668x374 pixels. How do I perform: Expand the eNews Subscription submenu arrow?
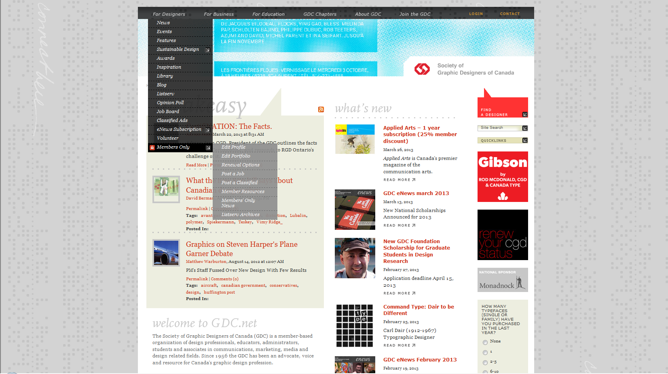(x=207, y=130)
